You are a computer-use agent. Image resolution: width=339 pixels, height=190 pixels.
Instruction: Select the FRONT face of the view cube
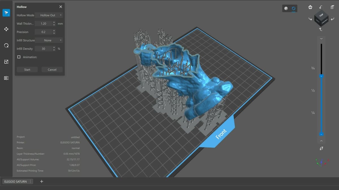[324, 21]
